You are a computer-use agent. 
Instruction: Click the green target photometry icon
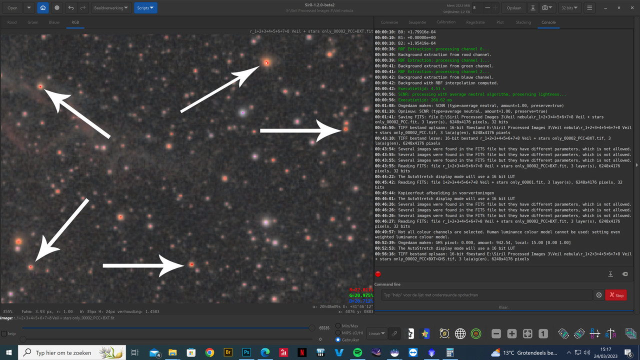coord(476,334)
